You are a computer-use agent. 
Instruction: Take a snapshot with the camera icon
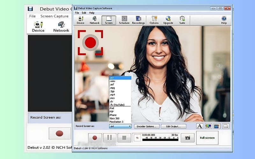click(x=187, y=138)
